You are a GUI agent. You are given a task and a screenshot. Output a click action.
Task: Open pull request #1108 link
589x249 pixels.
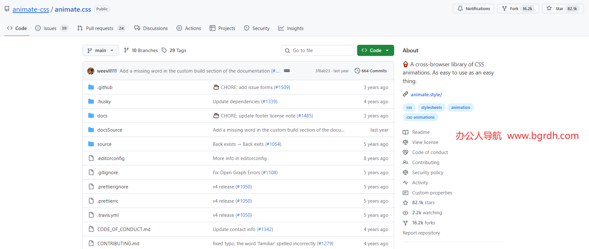pos(270,173)
